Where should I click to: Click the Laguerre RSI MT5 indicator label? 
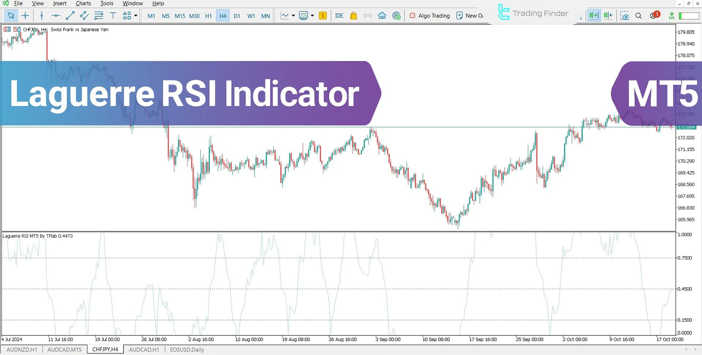38,236
